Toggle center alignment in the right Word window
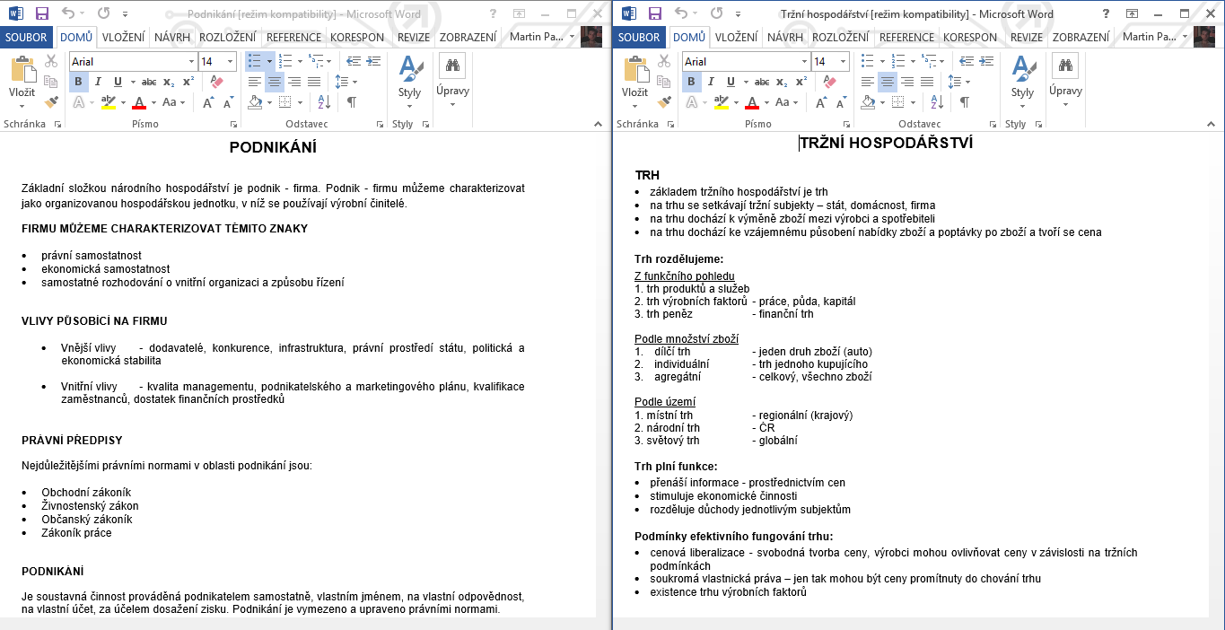Image resolution: width=1225 pixels, height=630 pixels. [x=887, y=82]
